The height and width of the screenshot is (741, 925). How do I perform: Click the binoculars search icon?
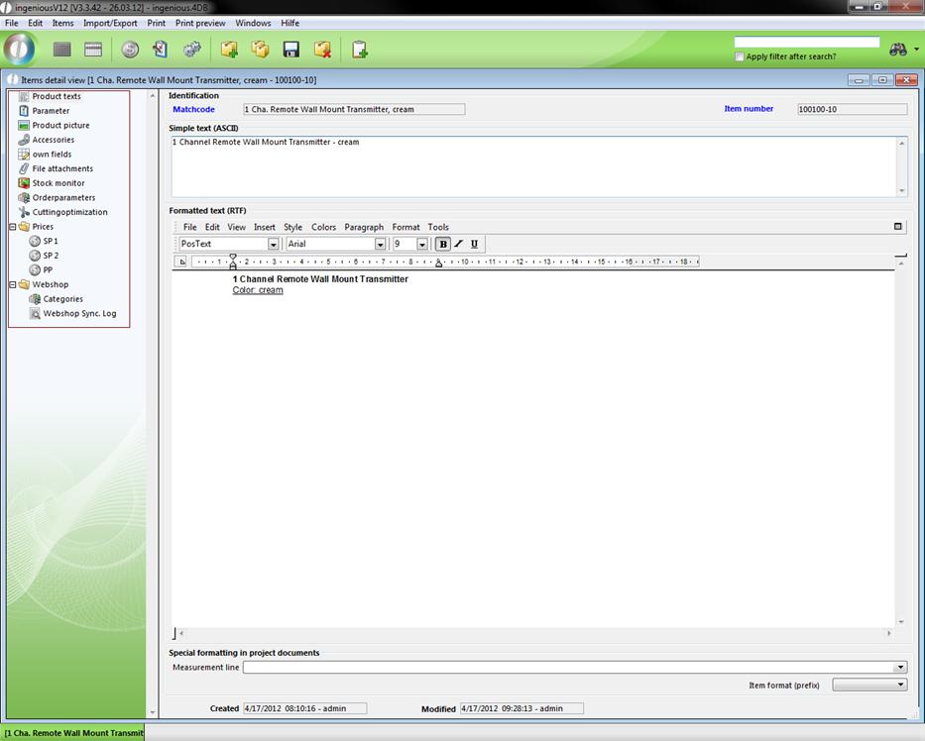[898, 50]
